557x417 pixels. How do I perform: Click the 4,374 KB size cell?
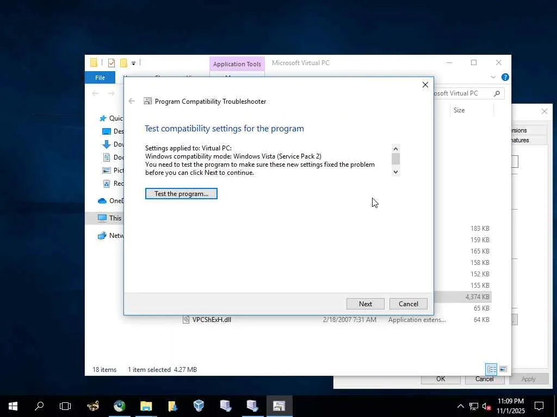coord(477,297)
